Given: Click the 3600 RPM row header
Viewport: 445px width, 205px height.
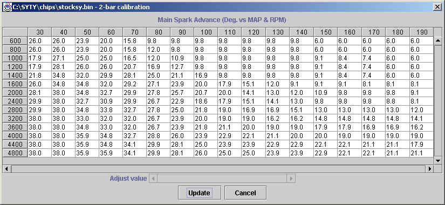Looking at the screenshot, I should tap(15, 127).
